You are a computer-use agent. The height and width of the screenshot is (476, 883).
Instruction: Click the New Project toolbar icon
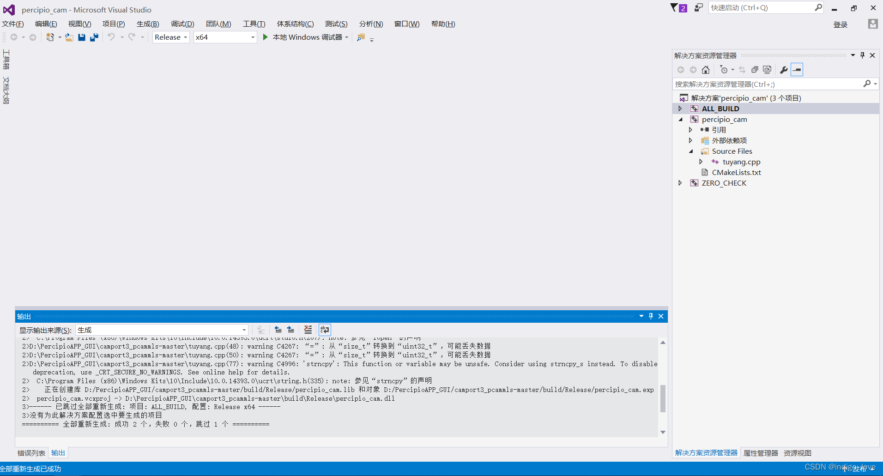[x=50, y=37]
